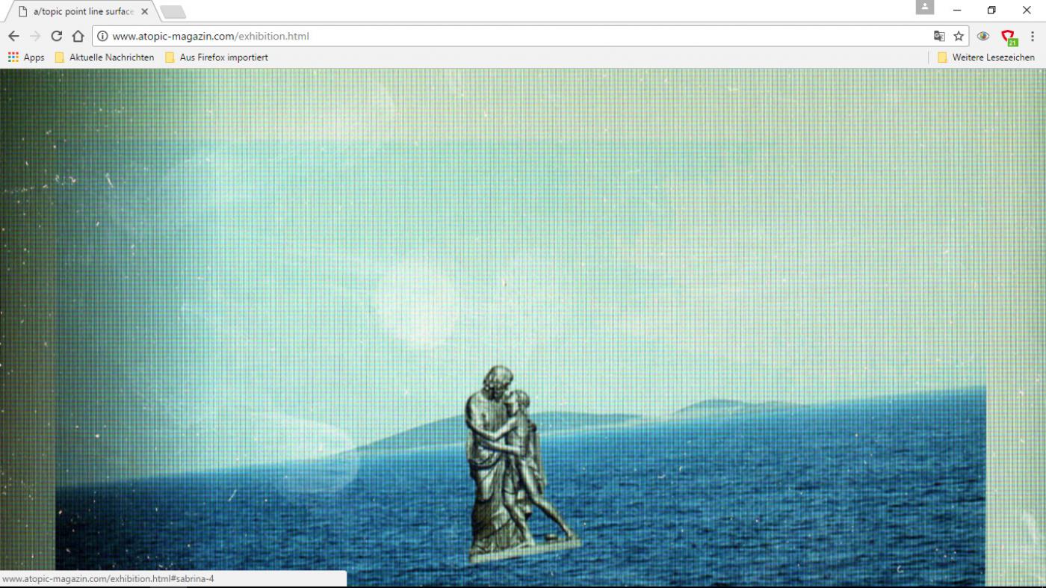Click the translate page icon
1046x588 pixels.
939,36
